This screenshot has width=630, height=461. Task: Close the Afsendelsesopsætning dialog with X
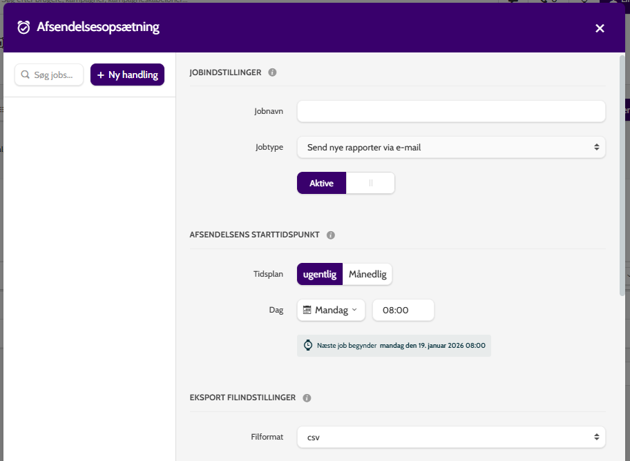coord(600,28)
